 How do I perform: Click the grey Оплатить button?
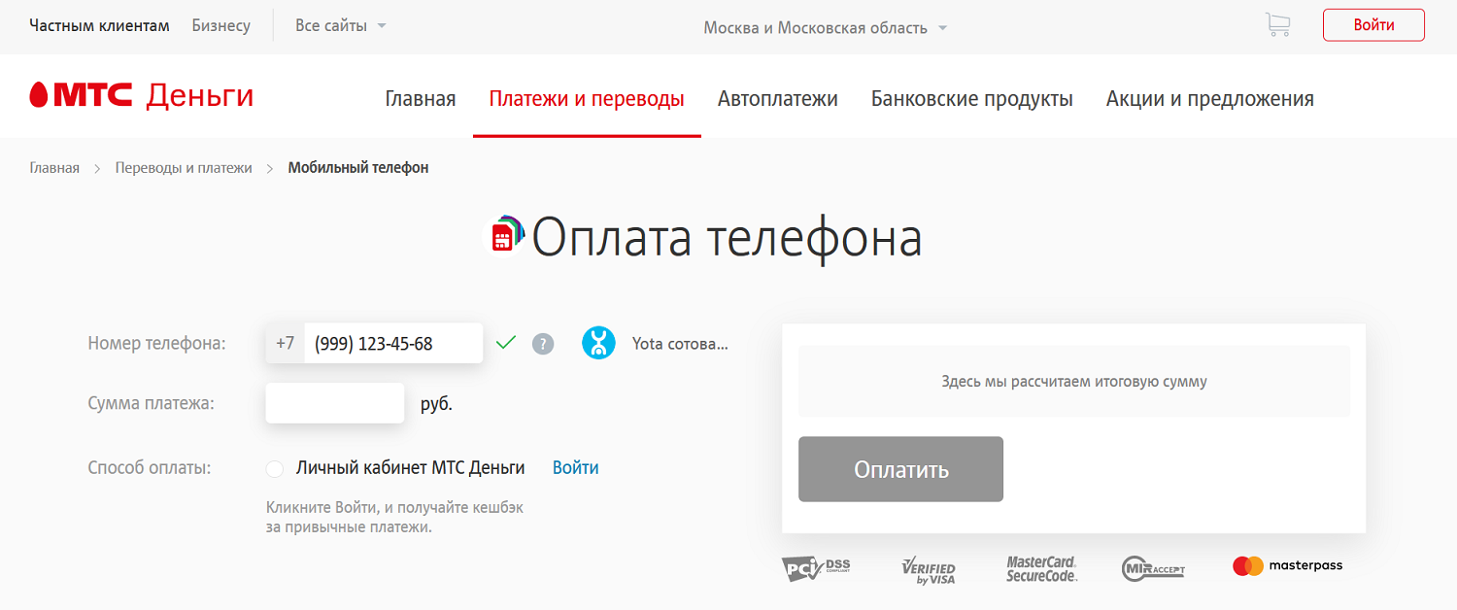tap(900, 469)
